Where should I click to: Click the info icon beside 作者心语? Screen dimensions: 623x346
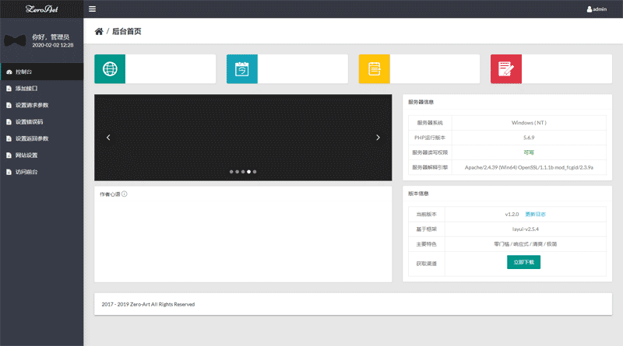[x=125, y=194]
